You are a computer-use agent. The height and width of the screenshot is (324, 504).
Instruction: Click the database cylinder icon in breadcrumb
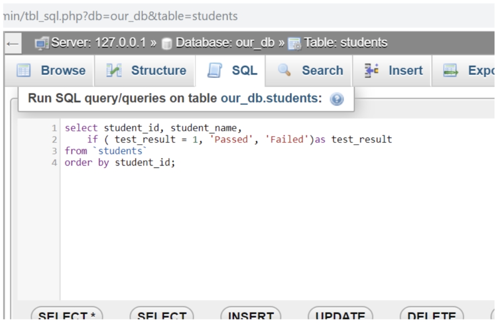tap(168, 44)
